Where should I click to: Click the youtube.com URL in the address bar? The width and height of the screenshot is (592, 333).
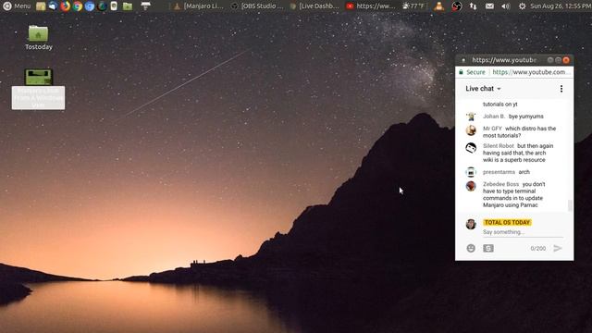pos(531,72)
